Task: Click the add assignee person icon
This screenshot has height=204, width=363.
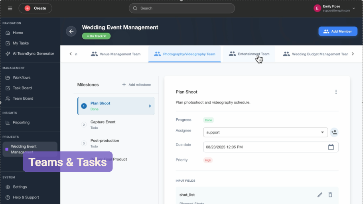Action: 334,132
